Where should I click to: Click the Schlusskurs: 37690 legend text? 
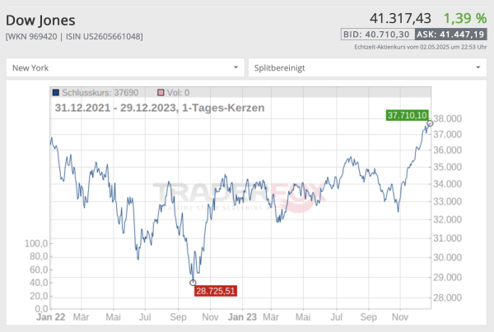click(100, 92)
